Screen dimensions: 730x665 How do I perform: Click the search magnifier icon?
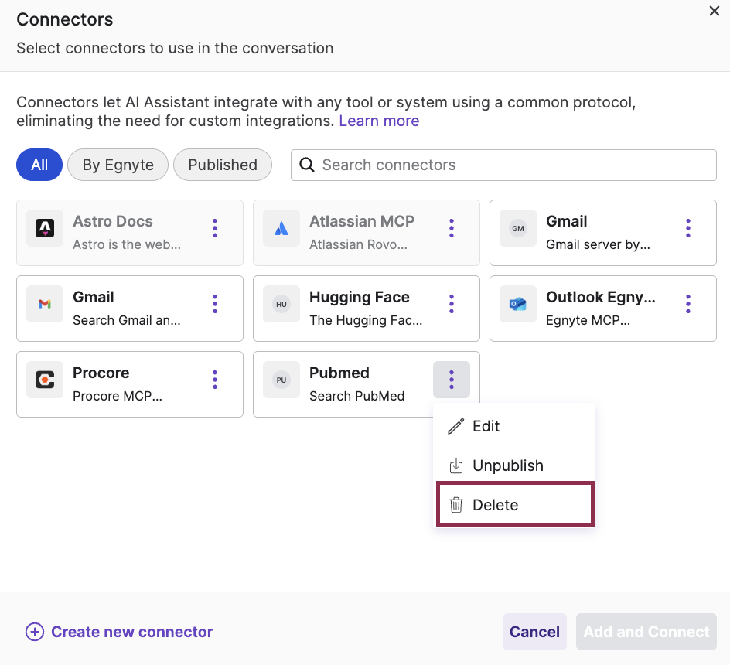pos(306,165)
